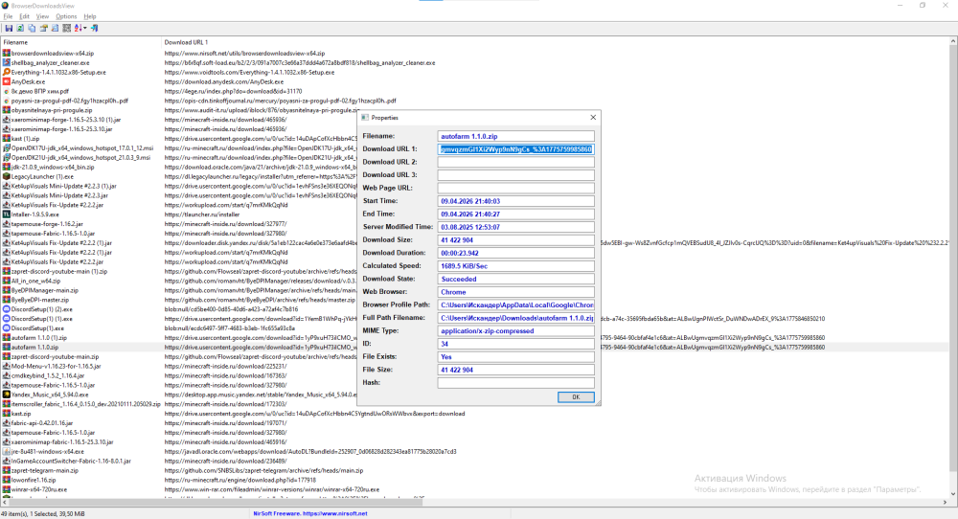Click the Browser Profile Path field
This screenshot has height=519, width=958.
pyautogui.click(x=515, y=305)
